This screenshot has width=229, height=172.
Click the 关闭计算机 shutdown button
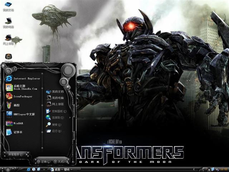tap(61, 162)
